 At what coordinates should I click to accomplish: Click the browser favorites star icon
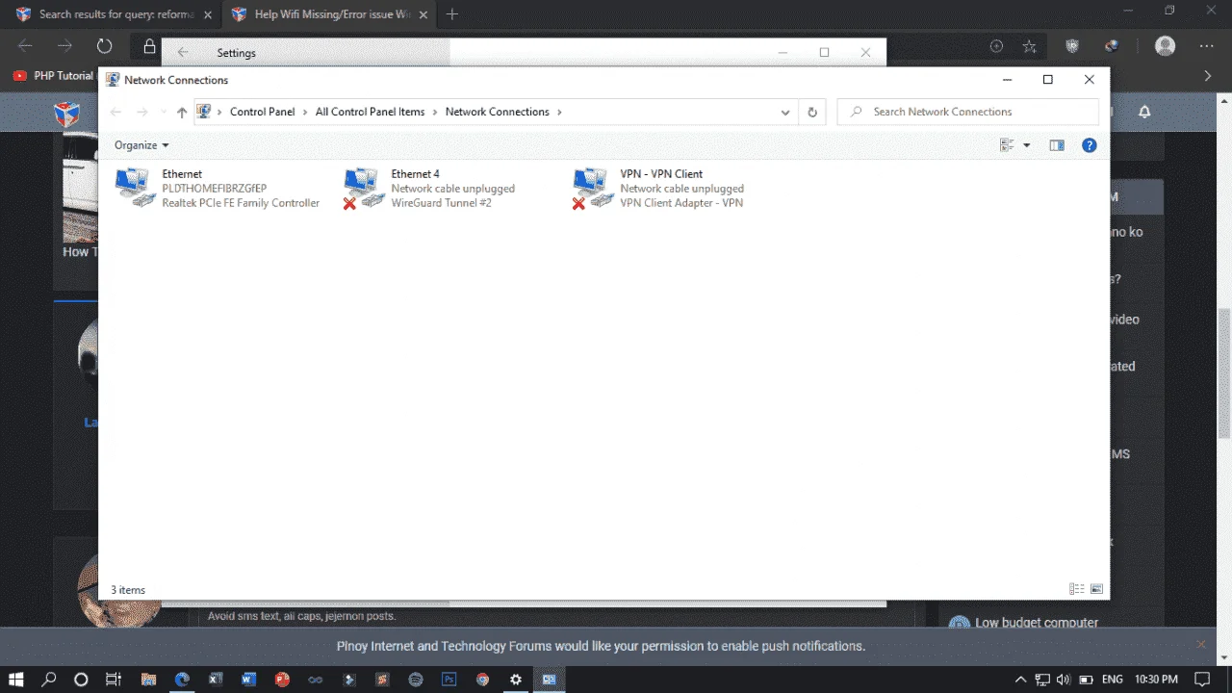pyautogui.click(x=1029, y=46)
